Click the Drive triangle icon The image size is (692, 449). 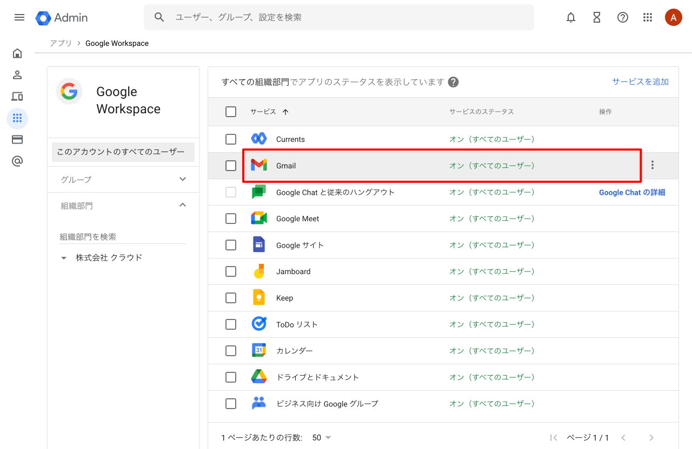pos(259,377)
